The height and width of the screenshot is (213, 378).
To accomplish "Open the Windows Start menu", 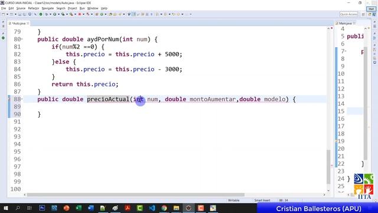I will click(x=5, y=208).
